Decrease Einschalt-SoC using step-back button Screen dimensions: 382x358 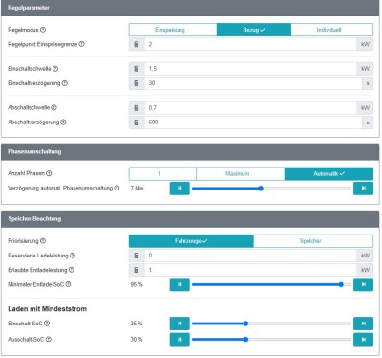[180, 324]
